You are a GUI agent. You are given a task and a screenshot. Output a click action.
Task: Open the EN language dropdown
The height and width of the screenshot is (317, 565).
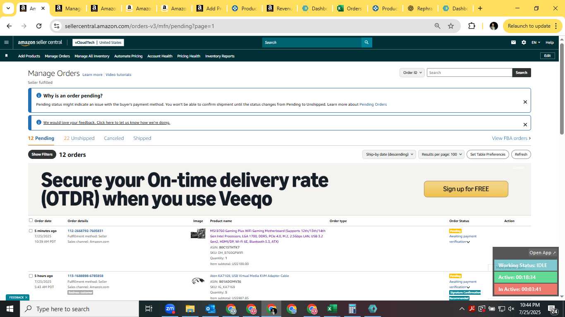coord(536,43)
